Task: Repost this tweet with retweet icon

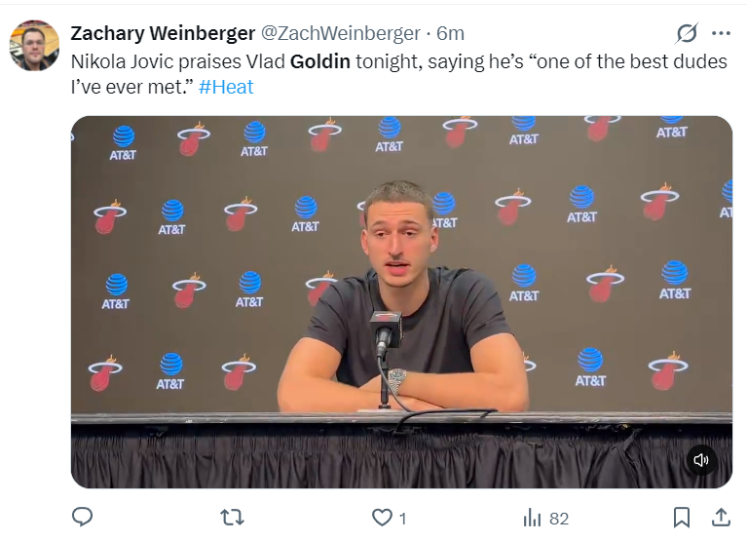Action: [x=232, y=518]
